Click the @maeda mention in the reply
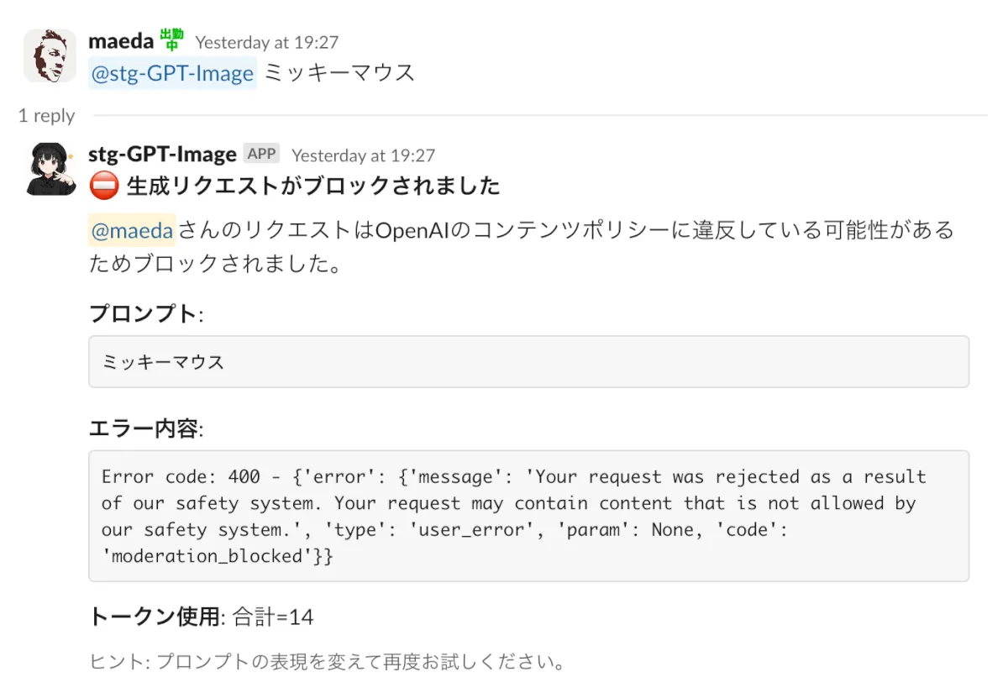The width and height of the screenshot is (1008, 688). point(132,230)
